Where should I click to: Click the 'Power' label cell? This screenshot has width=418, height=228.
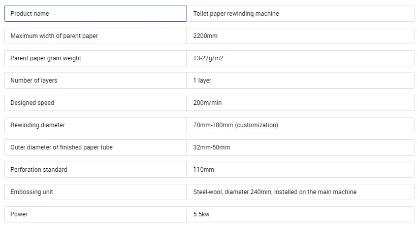(x=95, y=214)
